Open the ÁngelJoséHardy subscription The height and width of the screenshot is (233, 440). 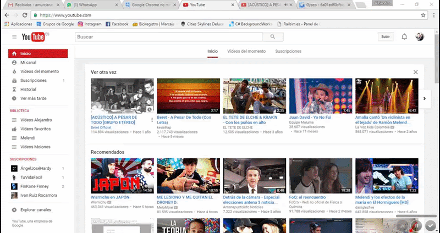pos(38,169)
